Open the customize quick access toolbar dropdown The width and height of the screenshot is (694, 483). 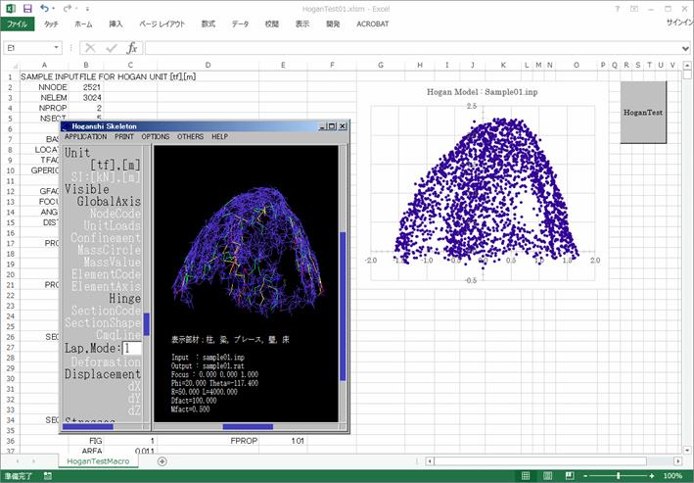(x=88, y=9)
